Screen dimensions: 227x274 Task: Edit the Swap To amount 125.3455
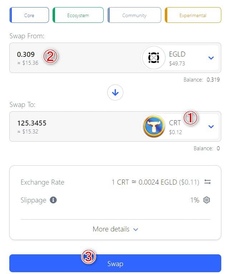32,123
